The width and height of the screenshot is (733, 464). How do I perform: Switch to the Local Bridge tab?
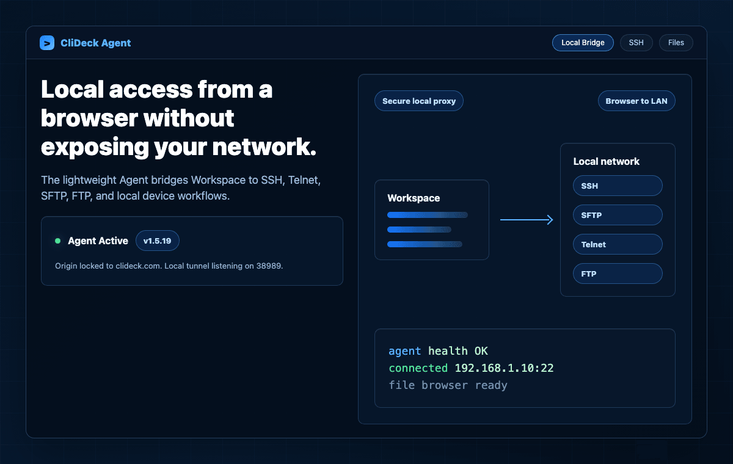coord(583,43)
